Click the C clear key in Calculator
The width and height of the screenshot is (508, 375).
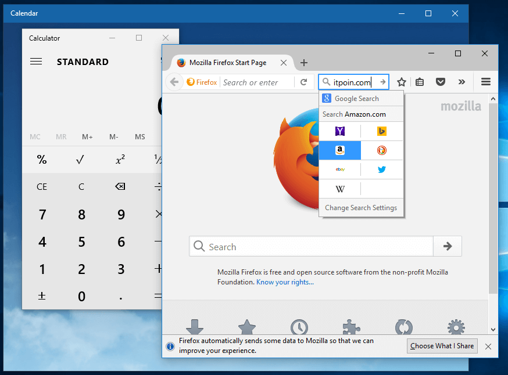click(x=81, y=187)
